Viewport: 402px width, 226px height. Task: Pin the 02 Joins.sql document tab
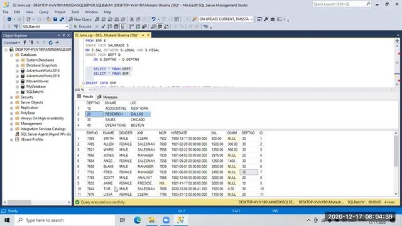(x=143, y=35)
